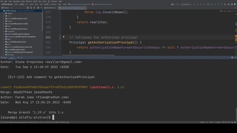Click the status bar left corner icon

coord(1,122)
